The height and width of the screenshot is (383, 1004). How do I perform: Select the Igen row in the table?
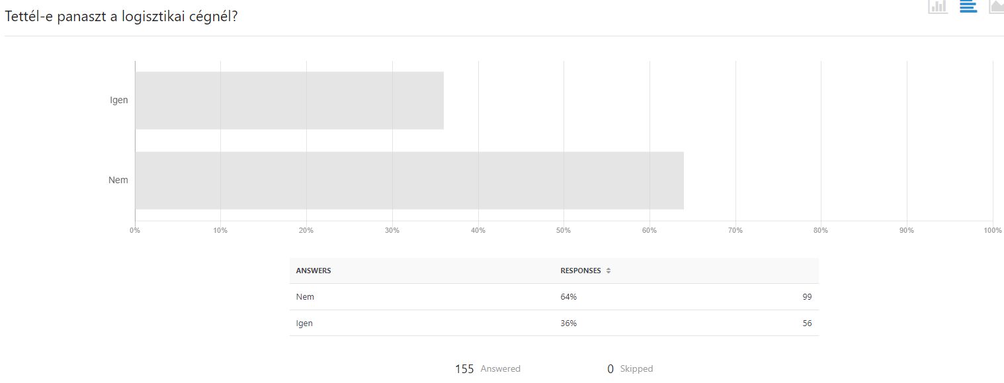tap(554, 323)
